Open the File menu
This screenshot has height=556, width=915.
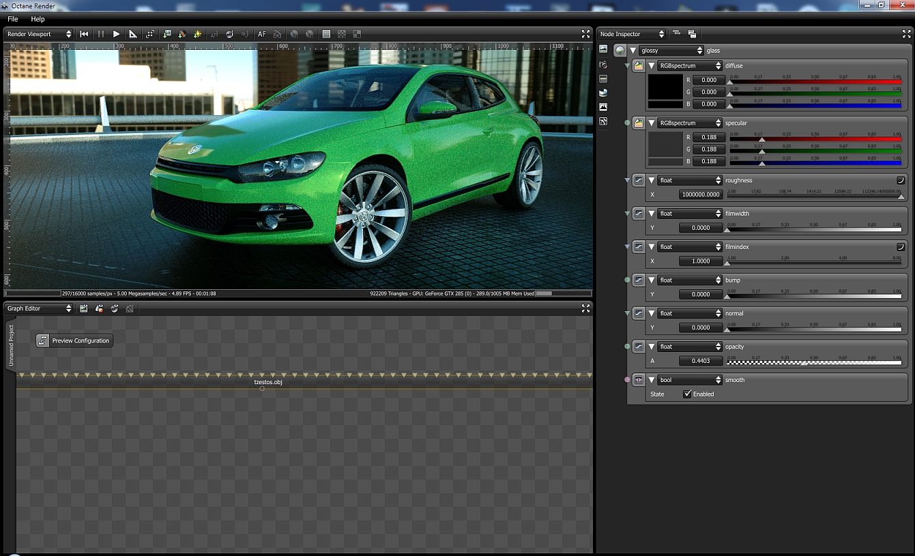click(13, 19)
